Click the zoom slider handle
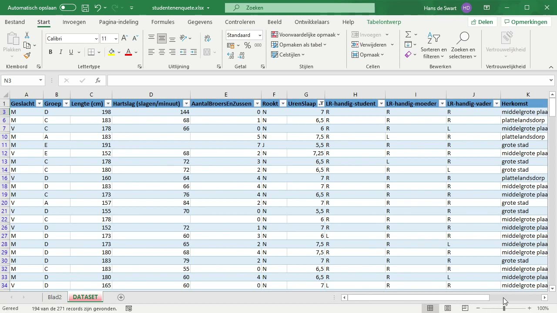557x313 pixels. (504, 308)
